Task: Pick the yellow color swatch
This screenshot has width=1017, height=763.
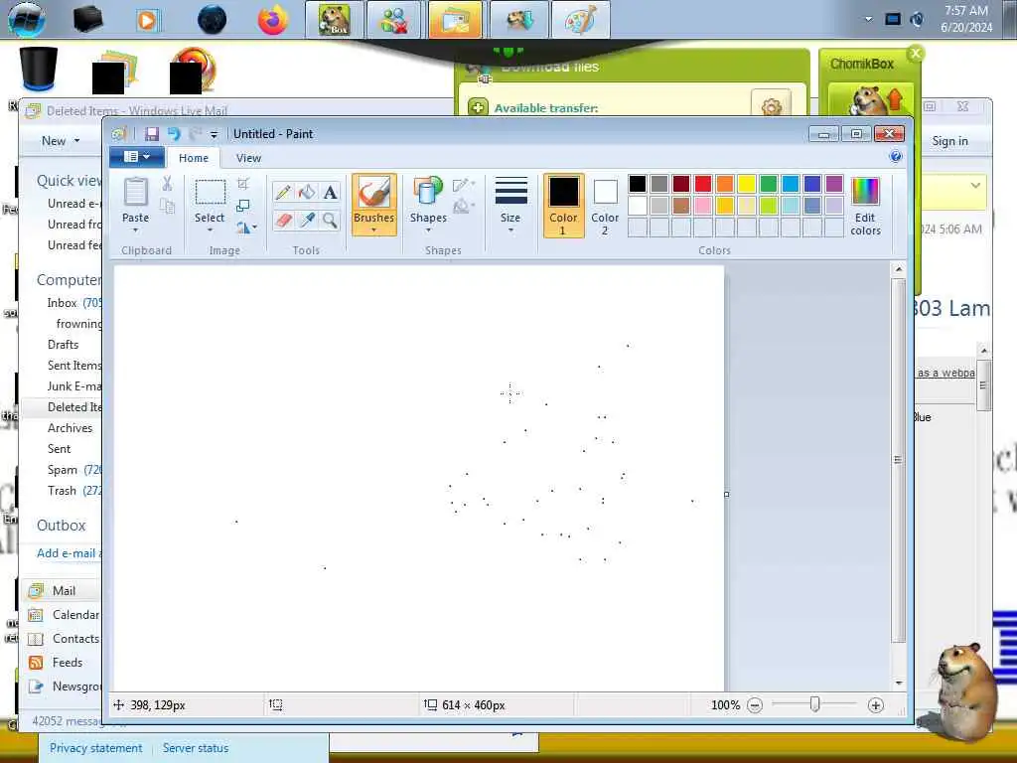Action: (747, 184)
